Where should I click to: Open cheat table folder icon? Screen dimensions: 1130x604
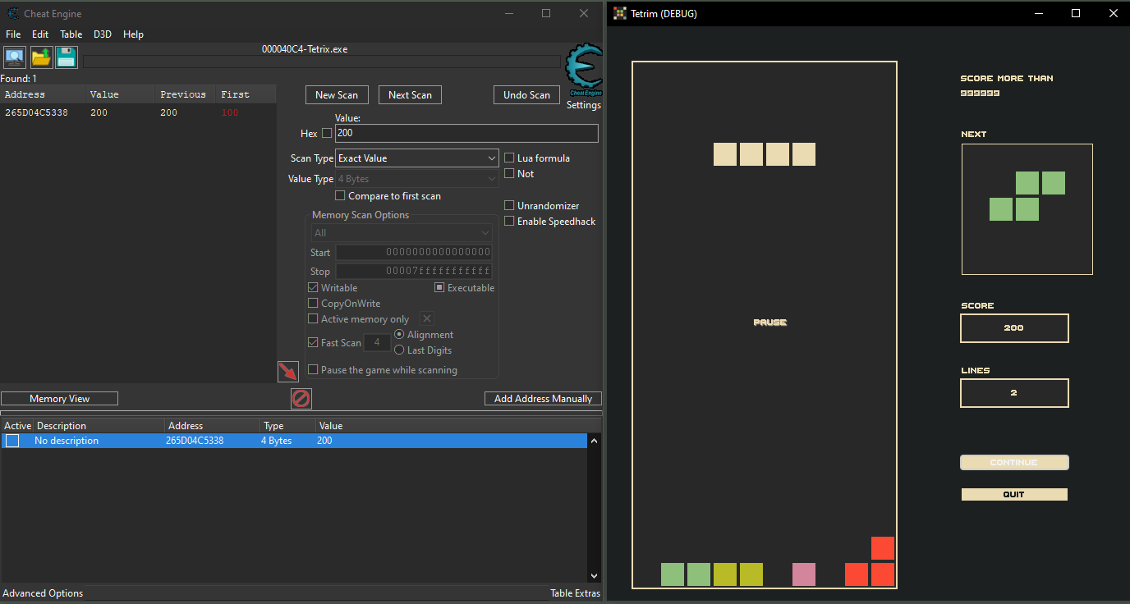(41, 57)
